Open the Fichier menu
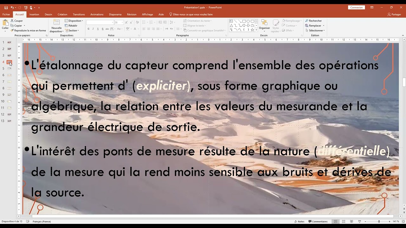The height and width of the screenshot is (228, 406). (x=6, y=14)
